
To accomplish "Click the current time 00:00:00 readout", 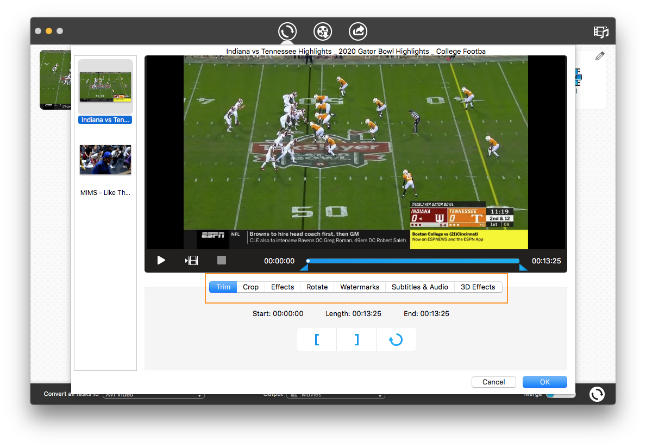I will 279,261.
